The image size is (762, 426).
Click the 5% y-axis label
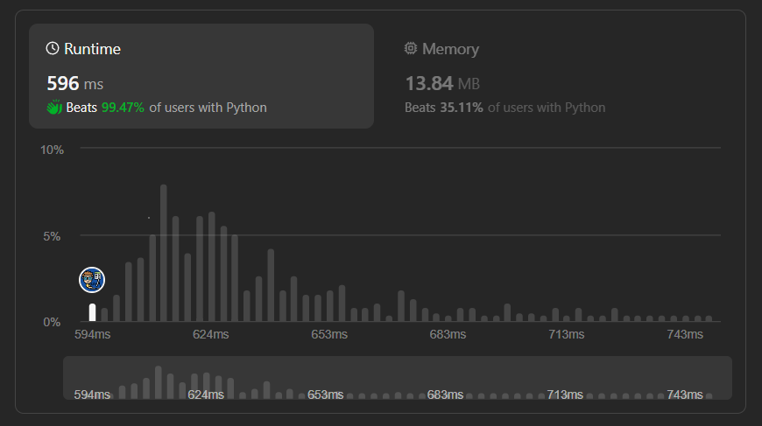point(54,236)
